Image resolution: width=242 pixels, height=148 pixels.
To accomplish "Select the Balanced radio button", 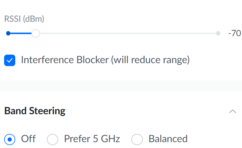I will (x=137, y=139).
